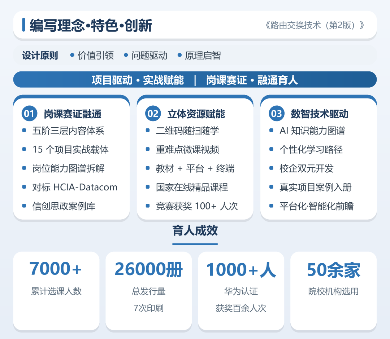Click heading 立体资源赋能
The image size is (390, 339).
pyautogui.click(x=196, y=114)
